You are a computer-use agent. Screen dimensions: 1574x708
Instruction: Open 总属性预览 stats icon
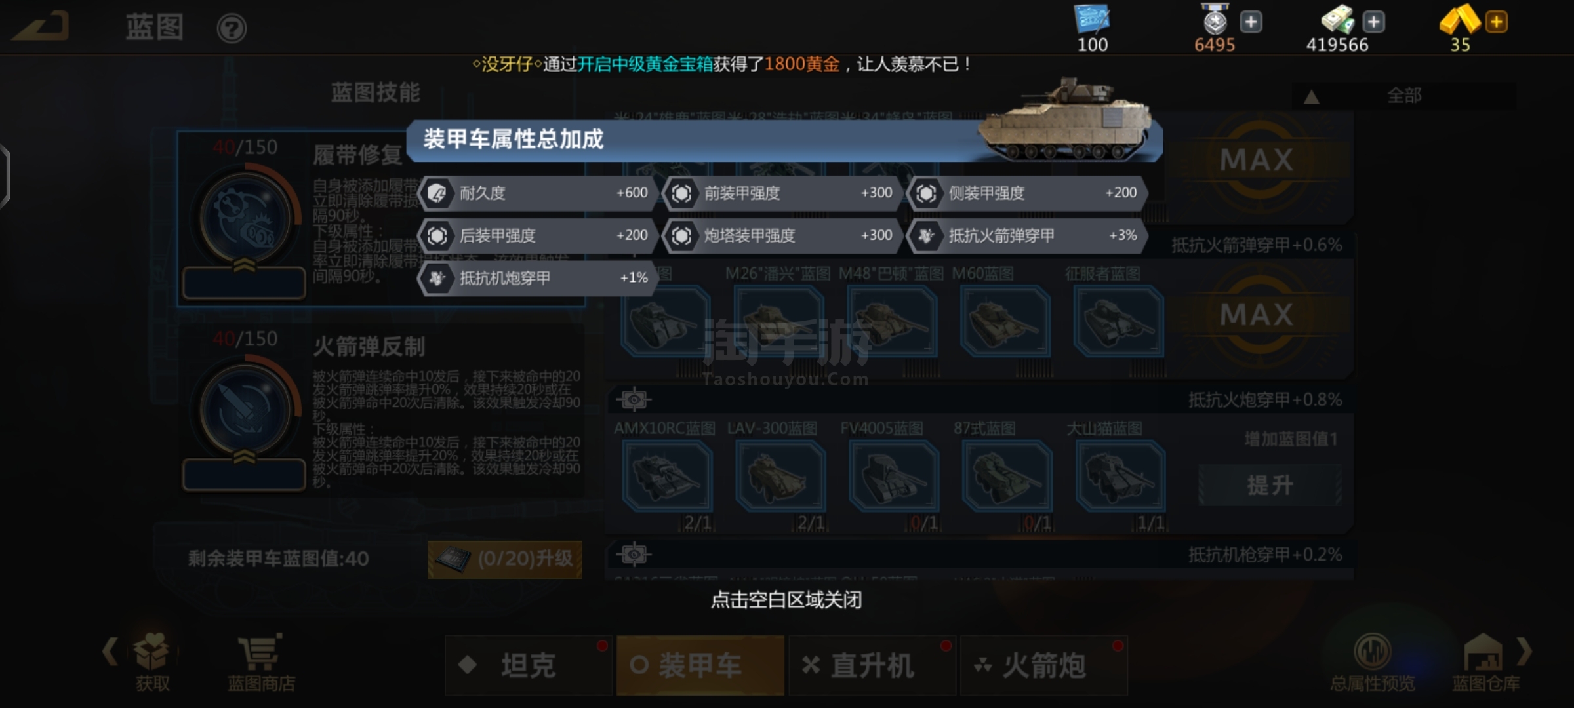click(1372, 662)
